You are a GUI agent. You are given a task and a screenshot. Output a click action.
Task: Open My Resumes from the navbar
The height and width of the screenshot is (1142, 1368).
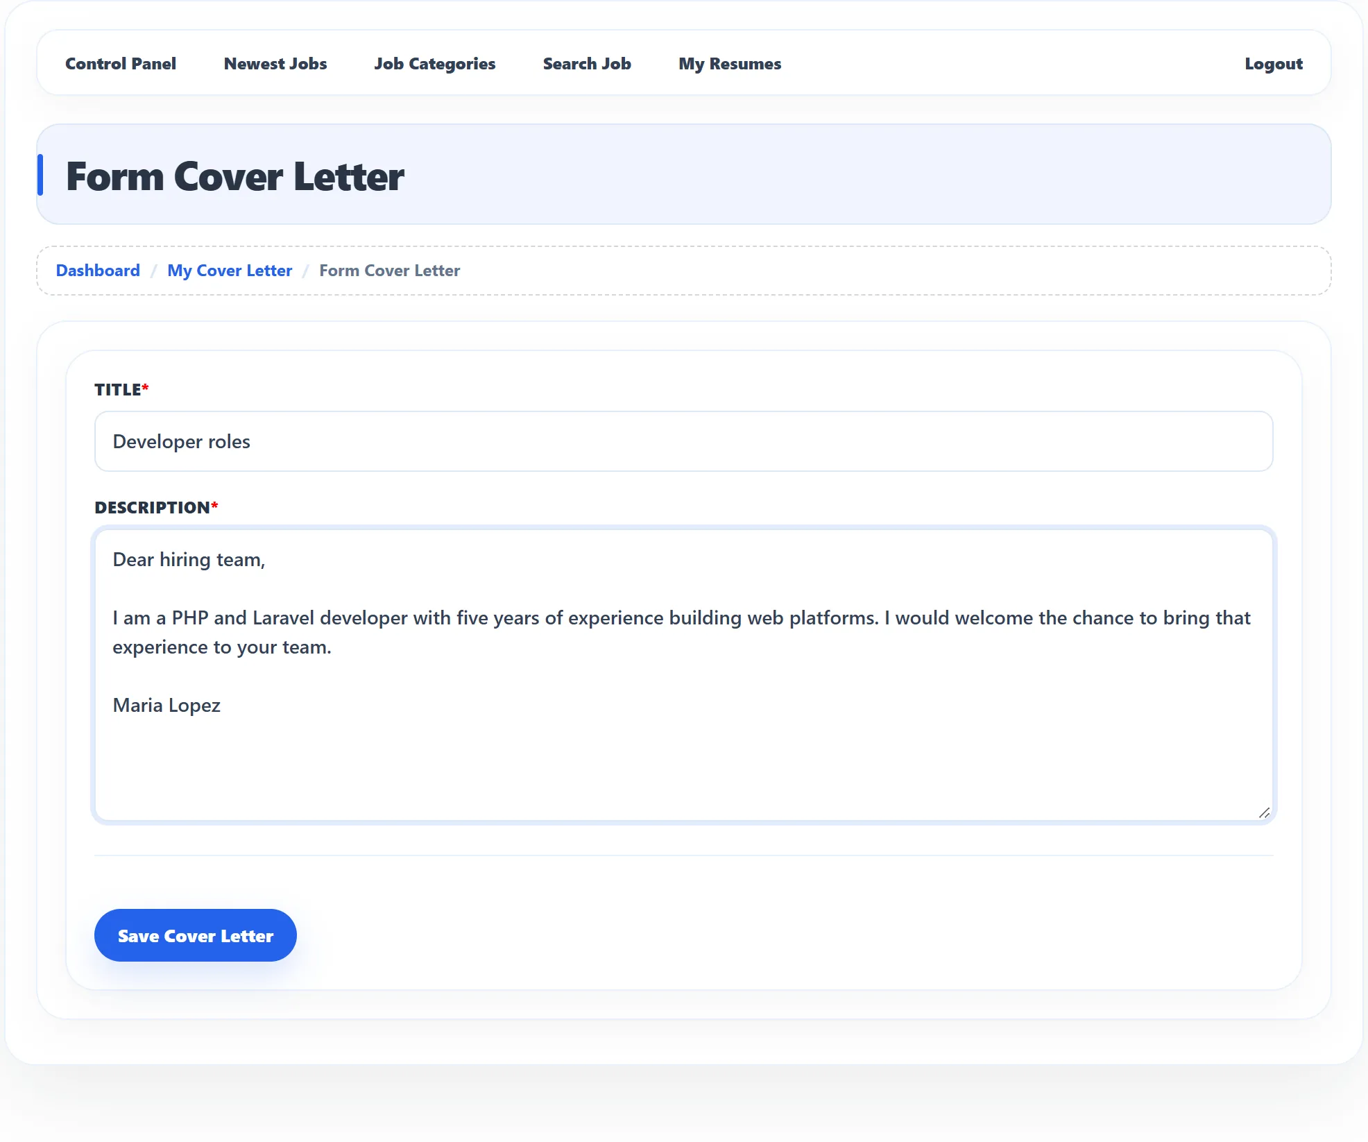[x=730, y=64]
